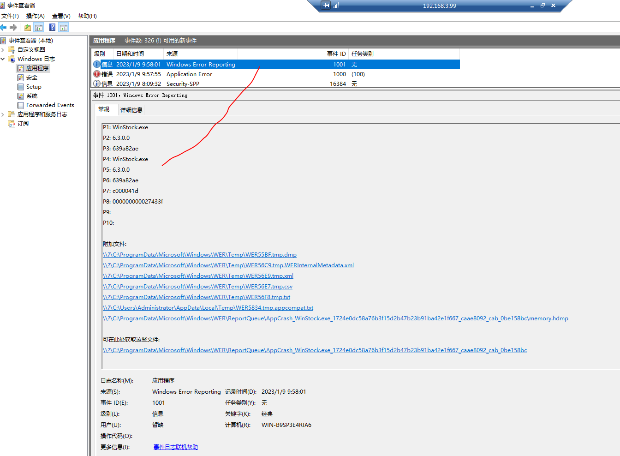Click the 订阅 subscriptions icon
Image resolution: width=620 pixels, height=456 pixels.
click(x=12, y=124)
